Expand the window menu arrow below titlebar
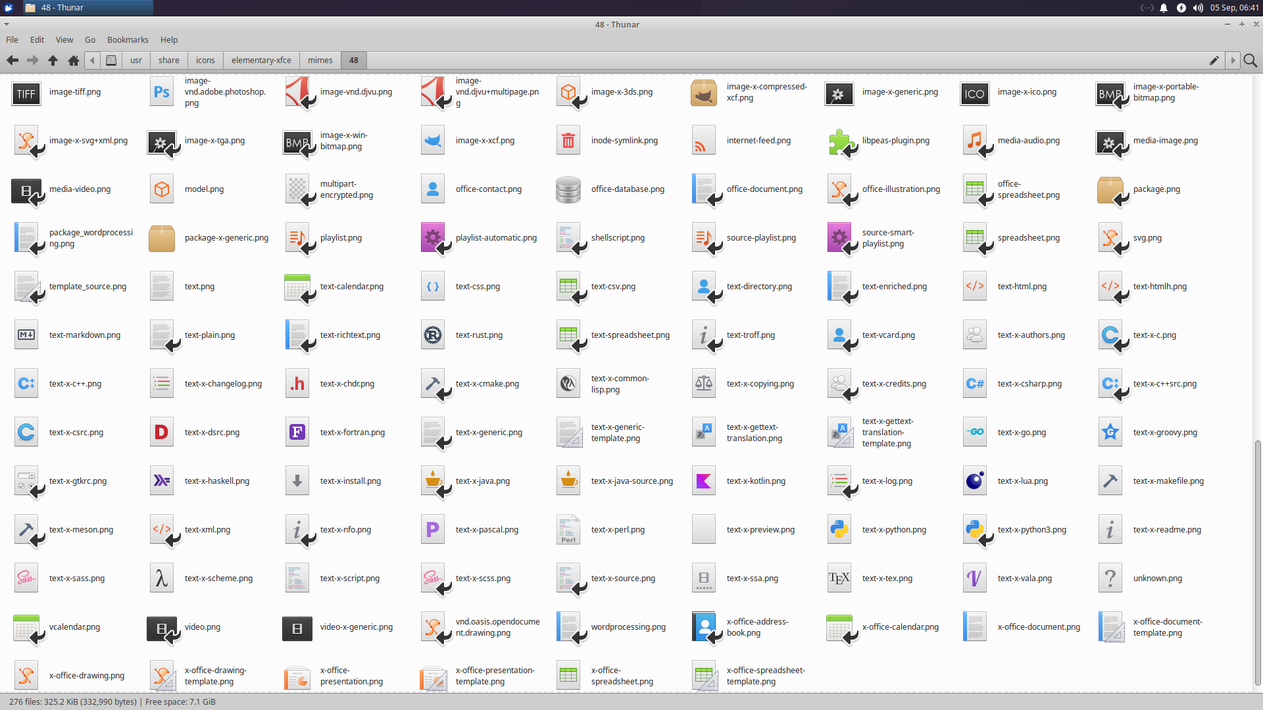This screenshot has width=1263, height=710. 7,24
